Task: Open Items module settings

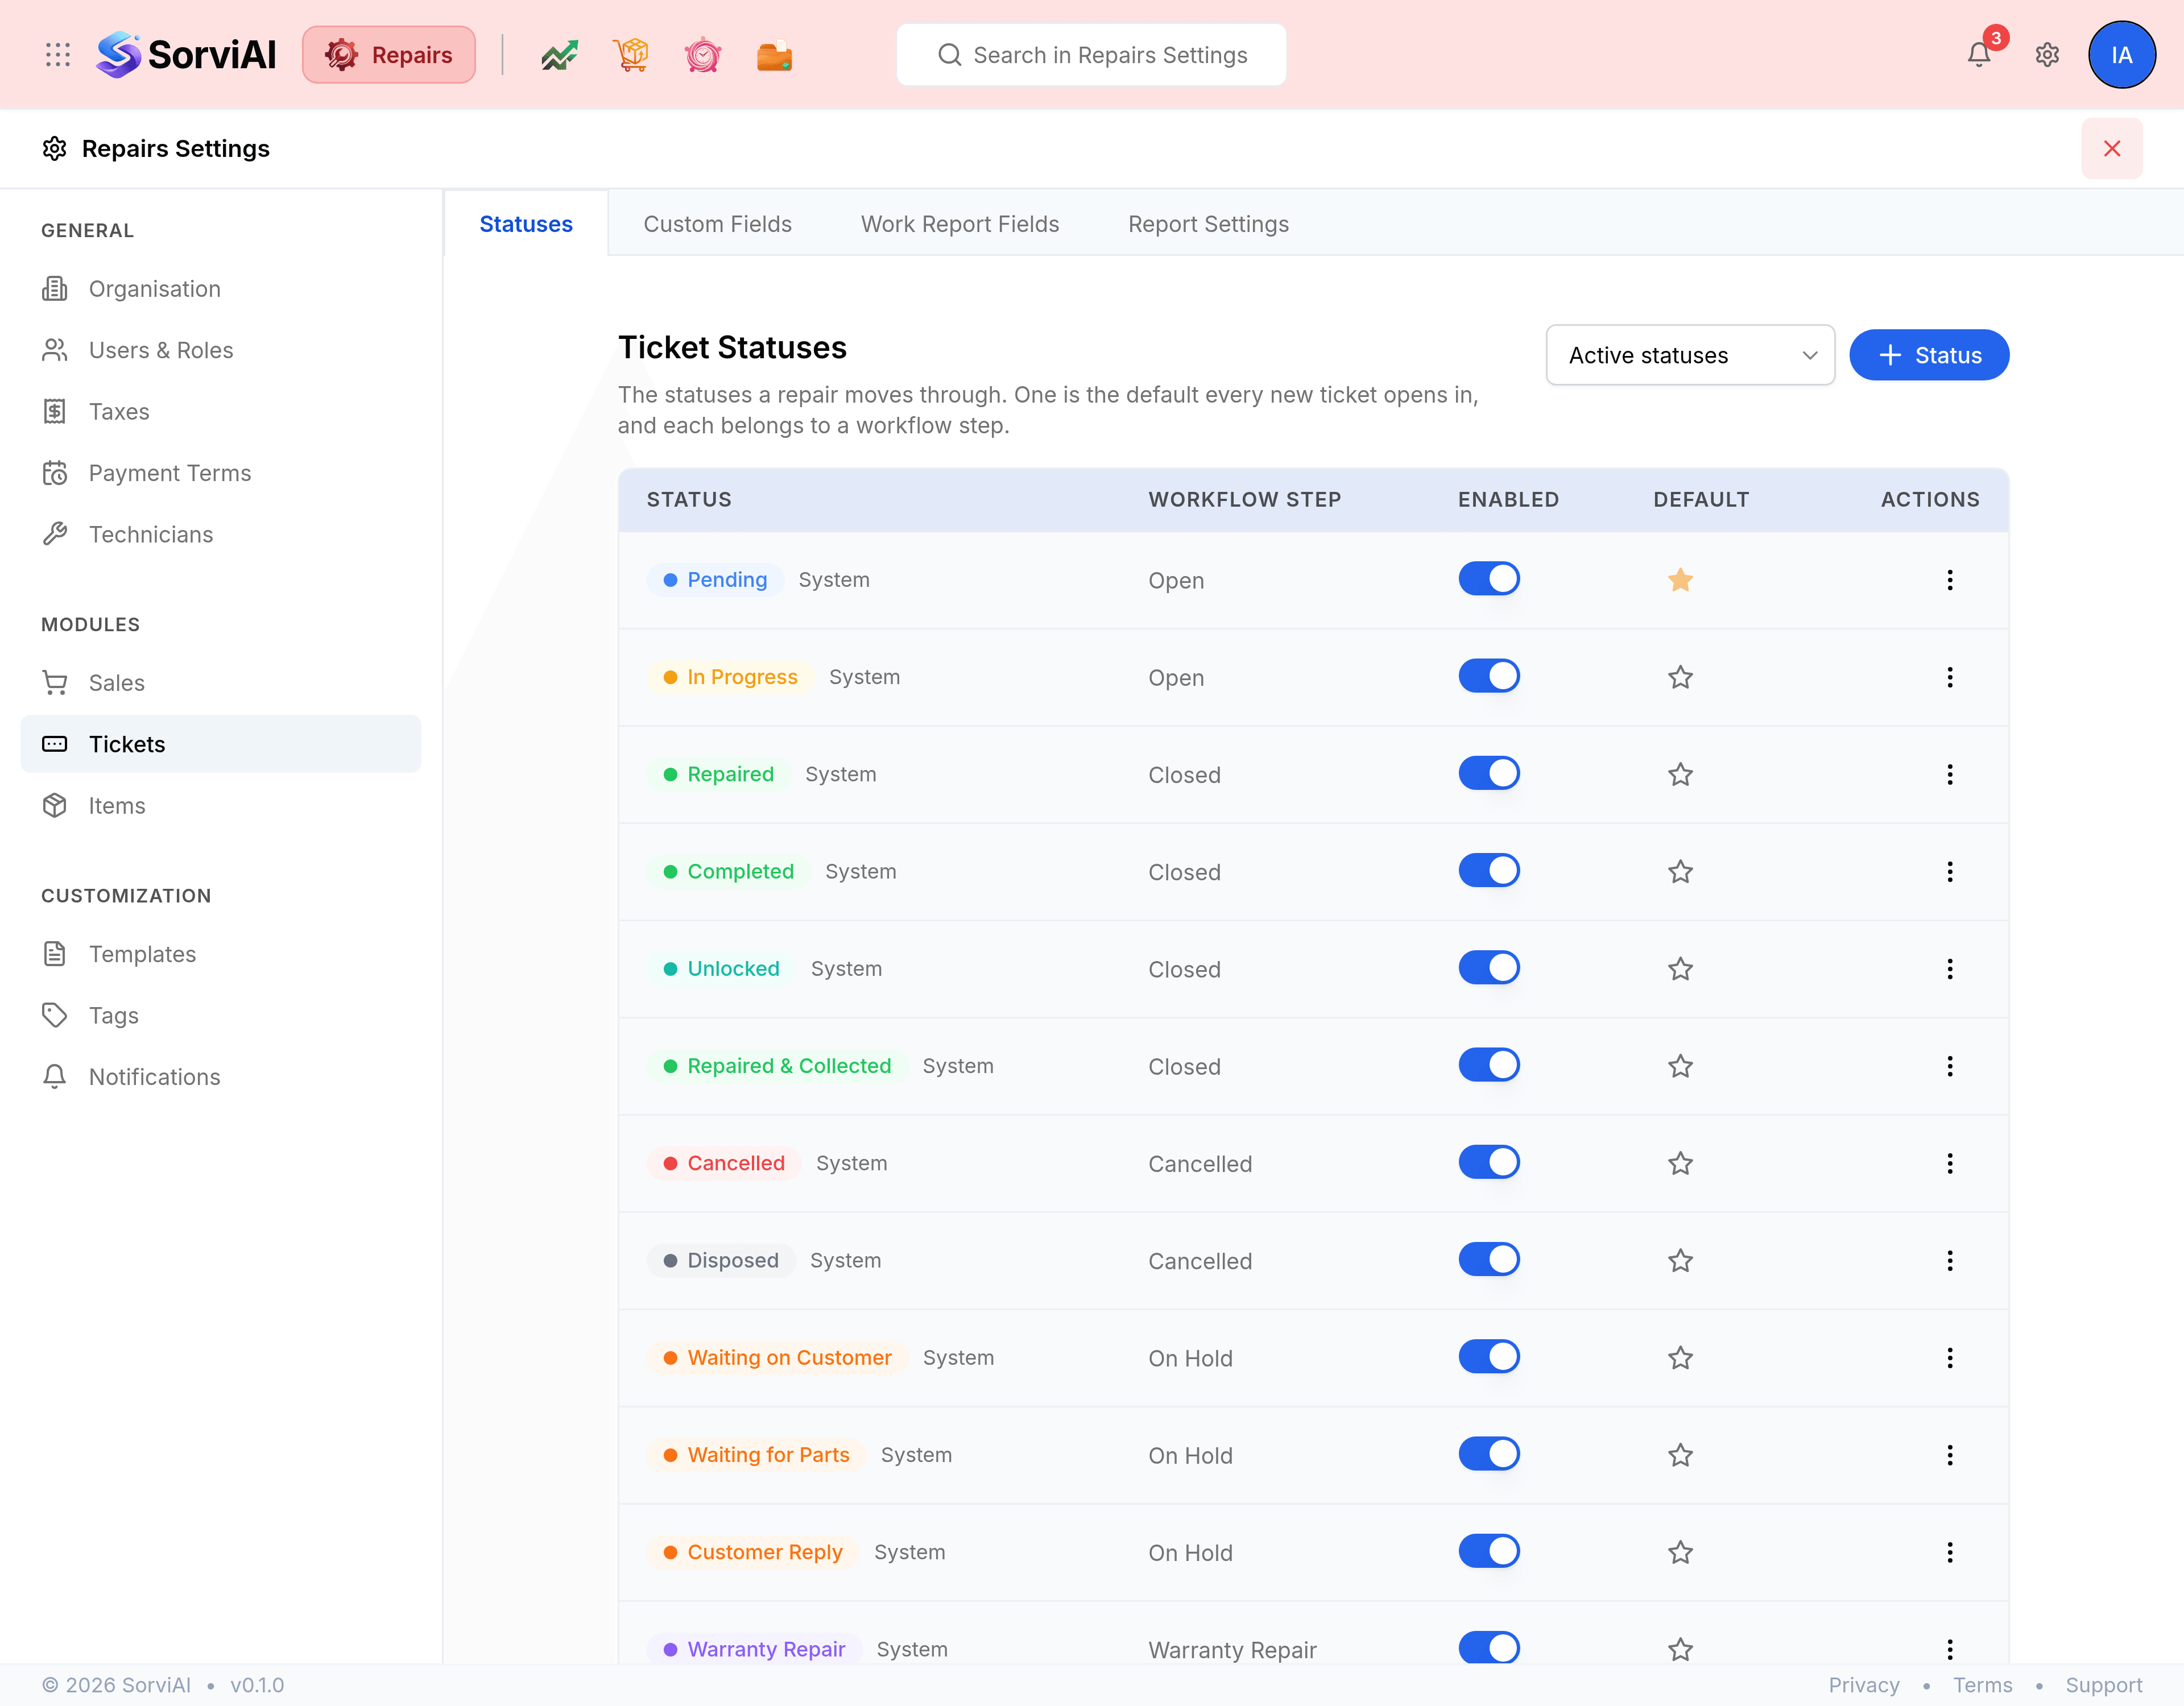Action: pos(221,806)
